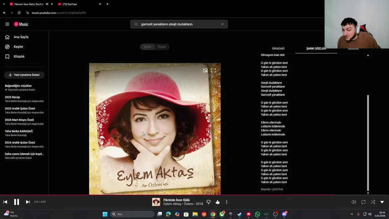Click the taskbar Ara search box
This screenshot has width=389, height=219.
(132, 214)
